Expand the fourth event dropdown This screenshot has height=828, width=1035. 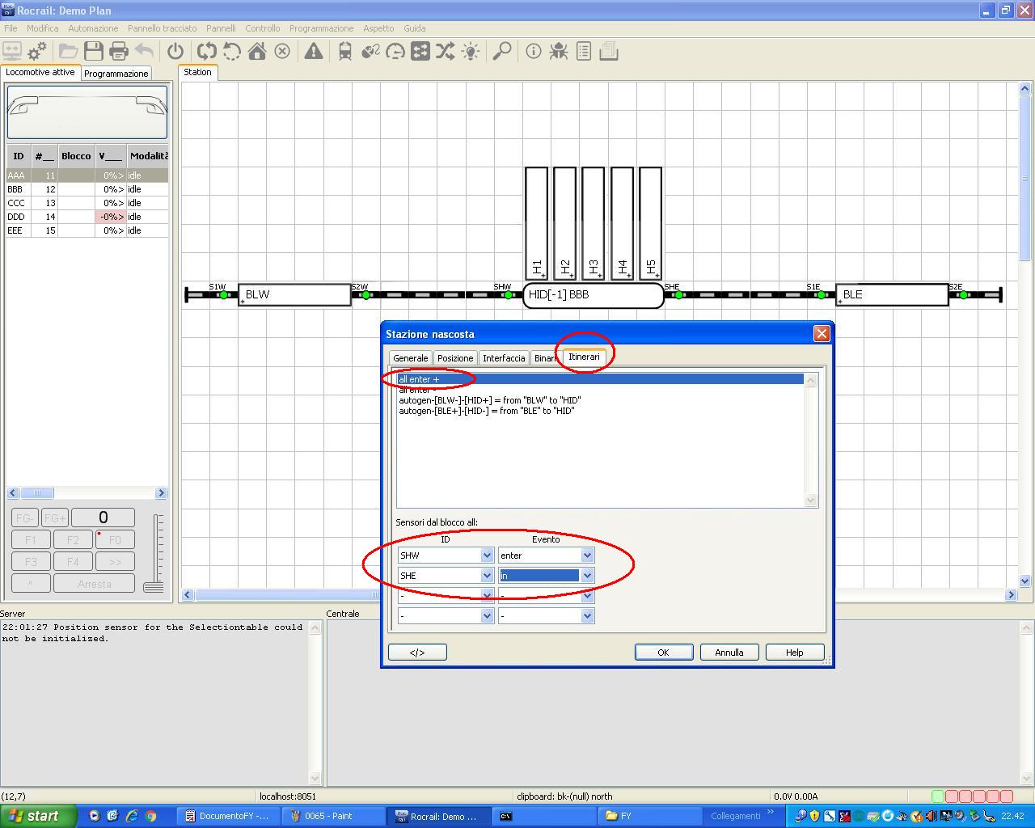[x=587, y=616]
